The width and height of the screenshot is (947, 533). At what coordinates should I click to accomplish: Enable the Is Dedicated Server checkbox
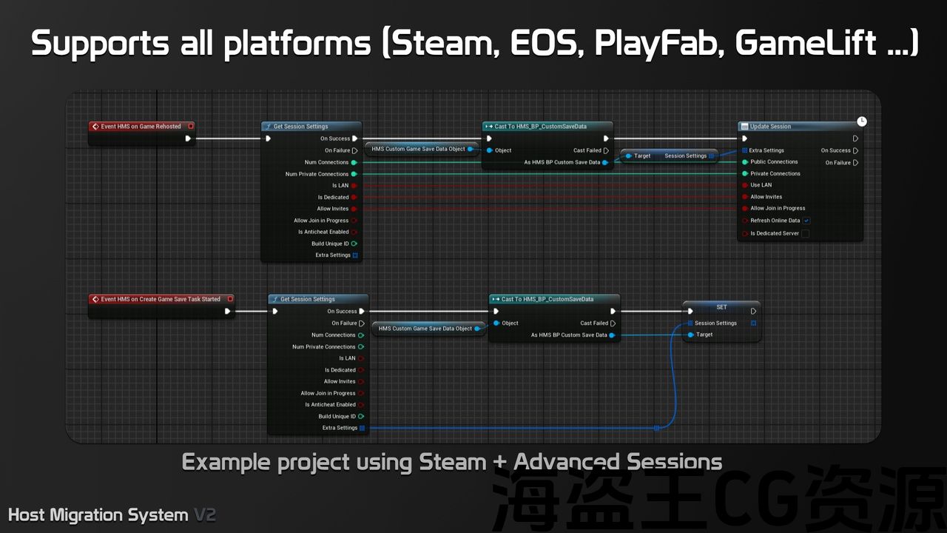(806, 233)
